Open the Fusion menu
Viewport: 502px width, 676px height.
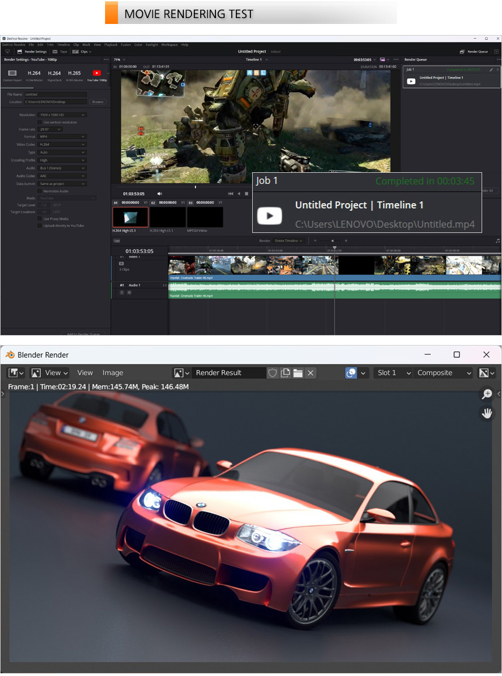click(x=125, y=45)
